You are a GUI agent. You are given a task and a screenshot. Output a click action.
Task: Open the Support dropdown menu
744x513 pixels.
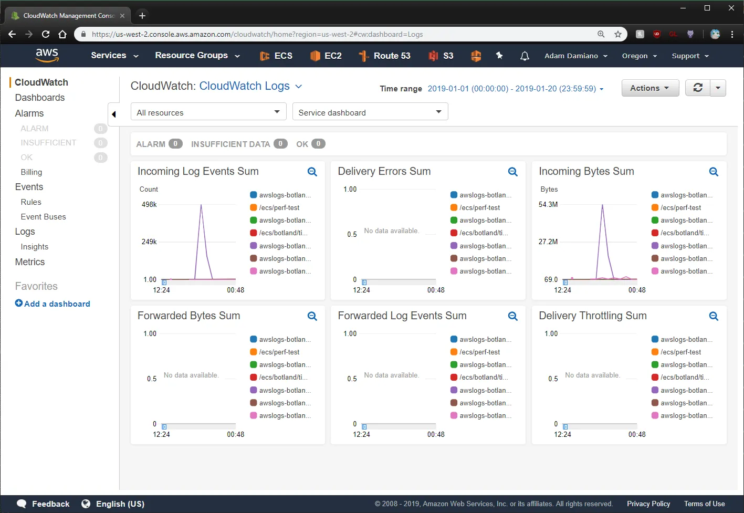(x=690, y=56)
